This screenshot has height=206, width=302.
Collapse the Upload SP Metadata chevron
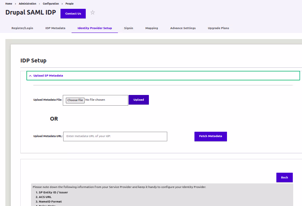click(30, 76)
